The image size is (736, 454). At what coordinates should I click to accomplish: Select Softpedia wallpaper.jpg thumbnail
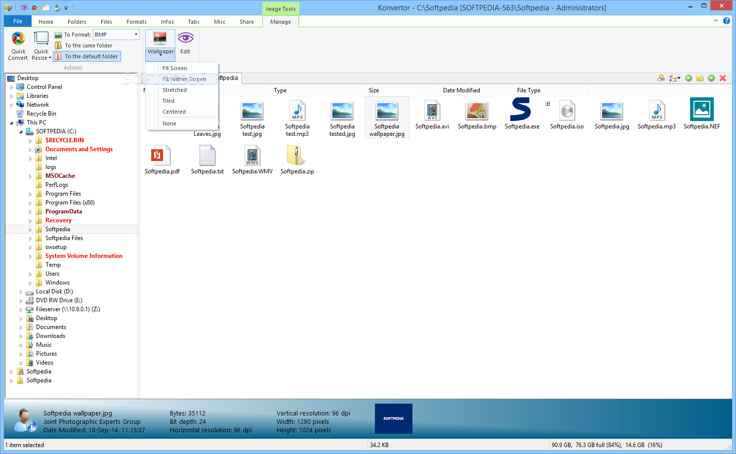pyautogui.click(x=387, y=118)
